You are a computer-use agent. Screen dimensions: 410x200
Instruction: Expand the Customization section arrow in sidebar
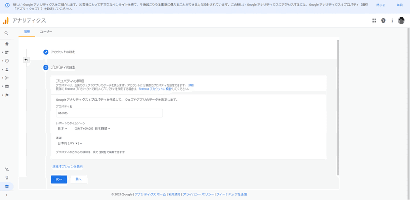[x=3, y=53]
